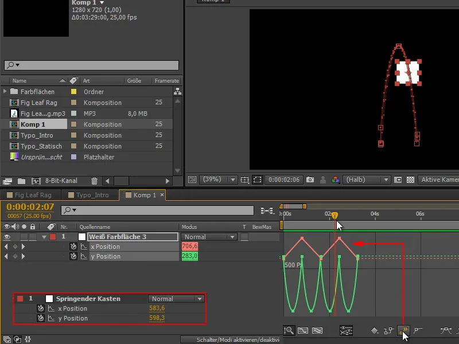Viewport: 459px width, 344px height.
Task: Click the always preview this view icon
Action: pyautogui.click(x=192, y=179)
